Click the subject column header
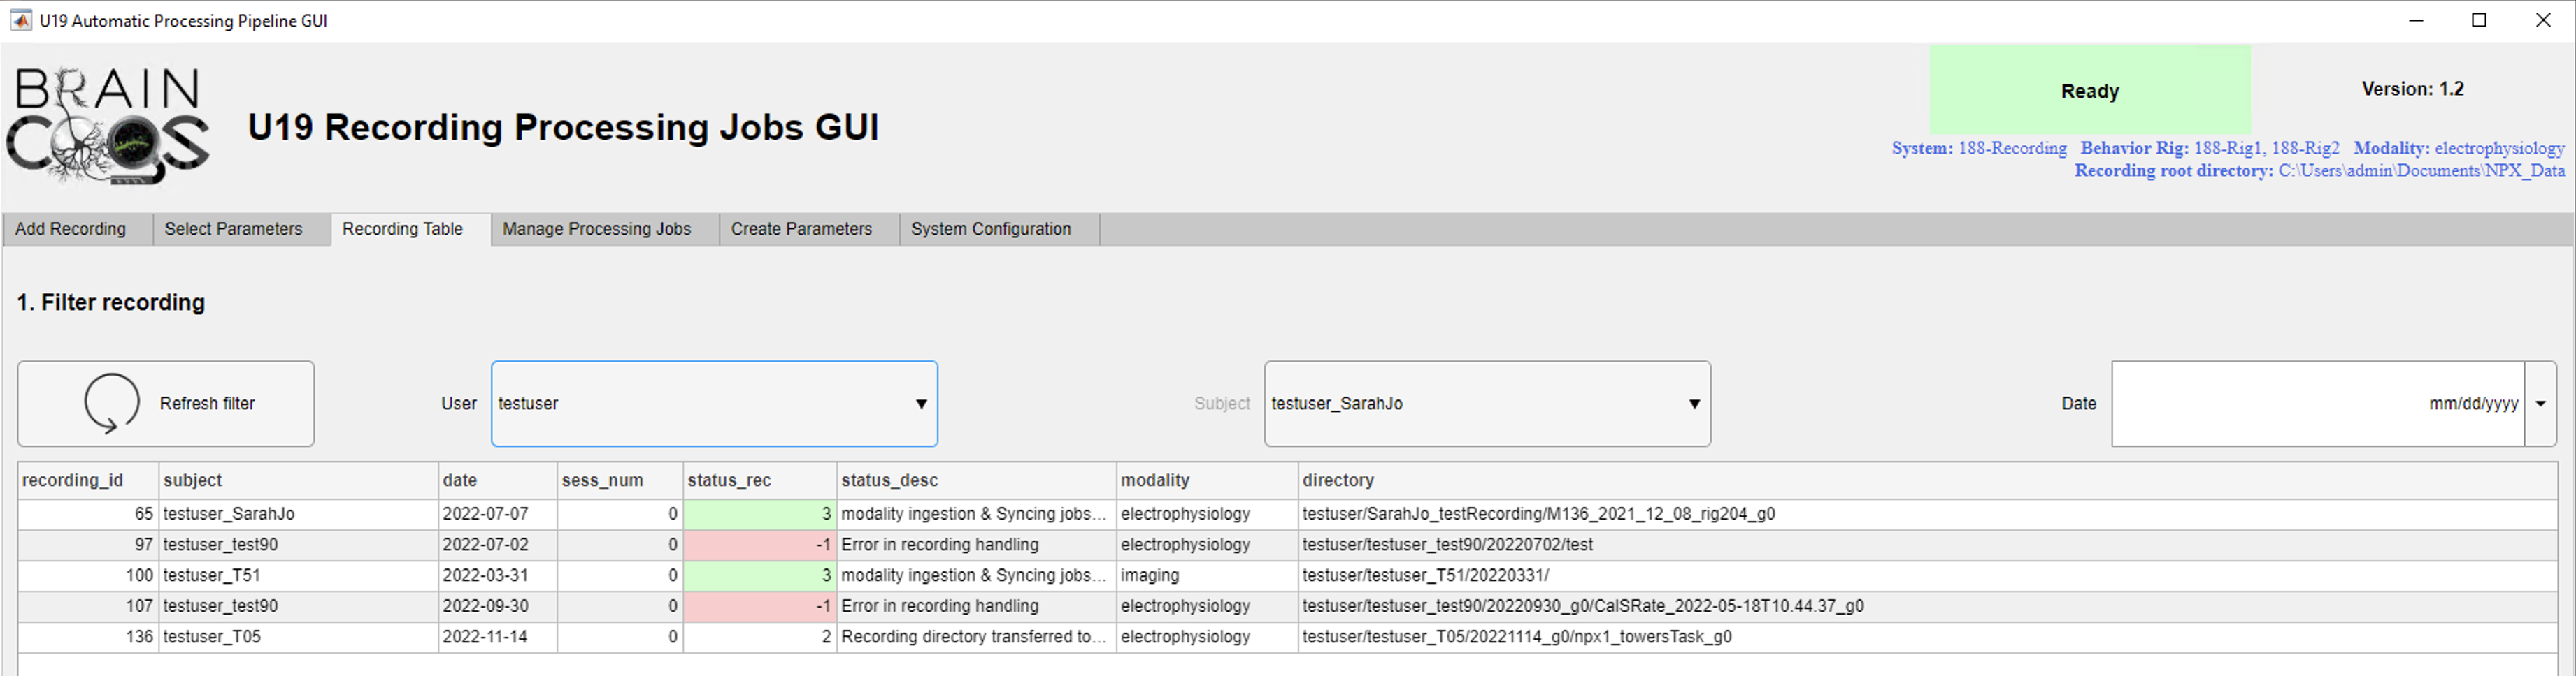 click(x=298, y=480)
